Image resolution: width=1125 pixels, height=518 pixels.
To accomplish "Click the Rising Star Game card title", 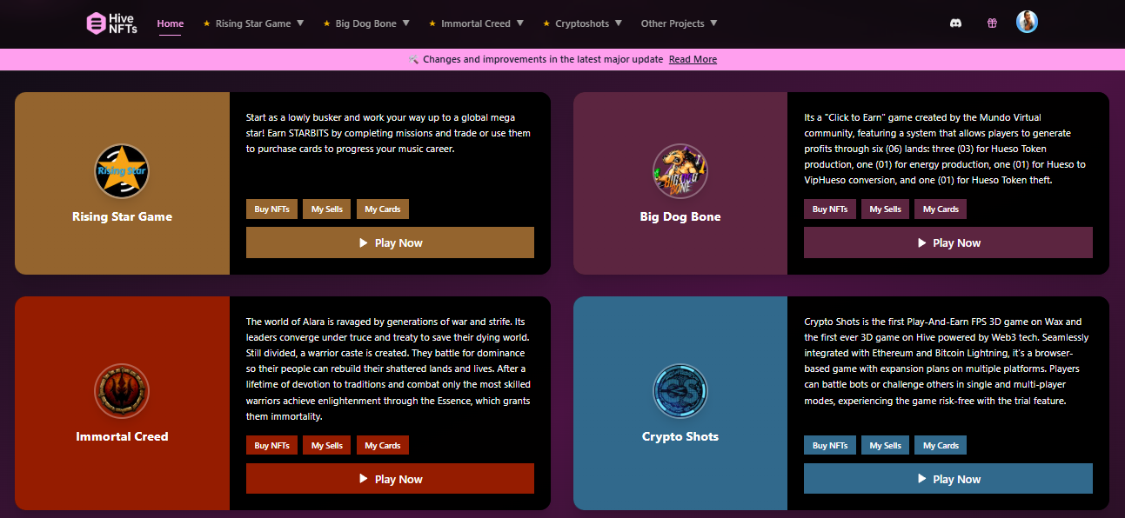I will point(122,216).
